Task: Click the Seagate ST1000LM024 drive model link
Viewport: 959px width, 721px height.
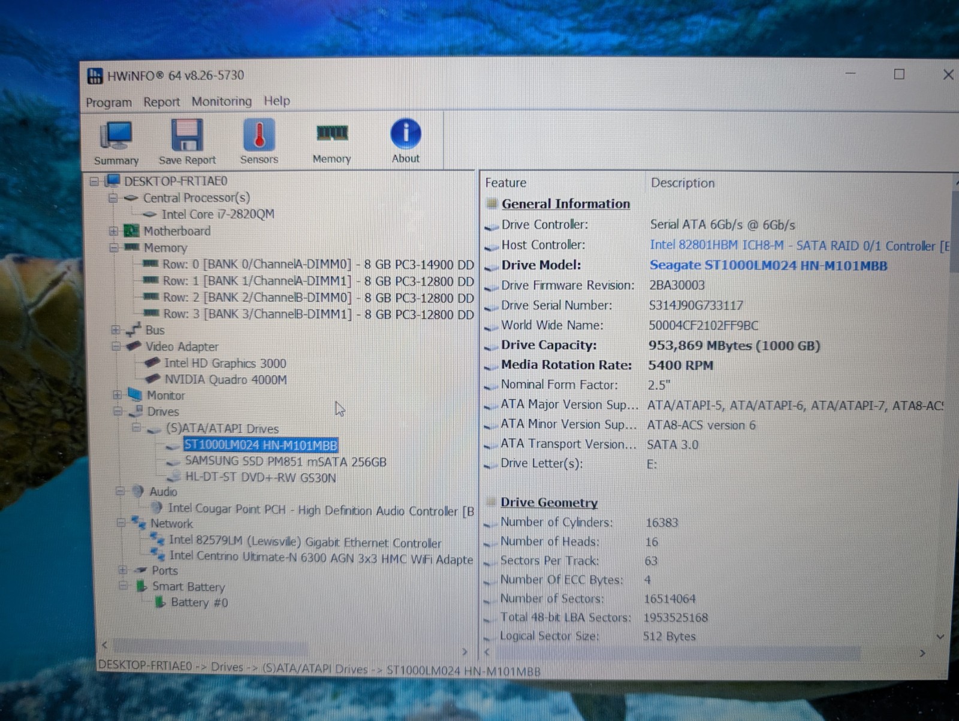Action: click(768, 265)
